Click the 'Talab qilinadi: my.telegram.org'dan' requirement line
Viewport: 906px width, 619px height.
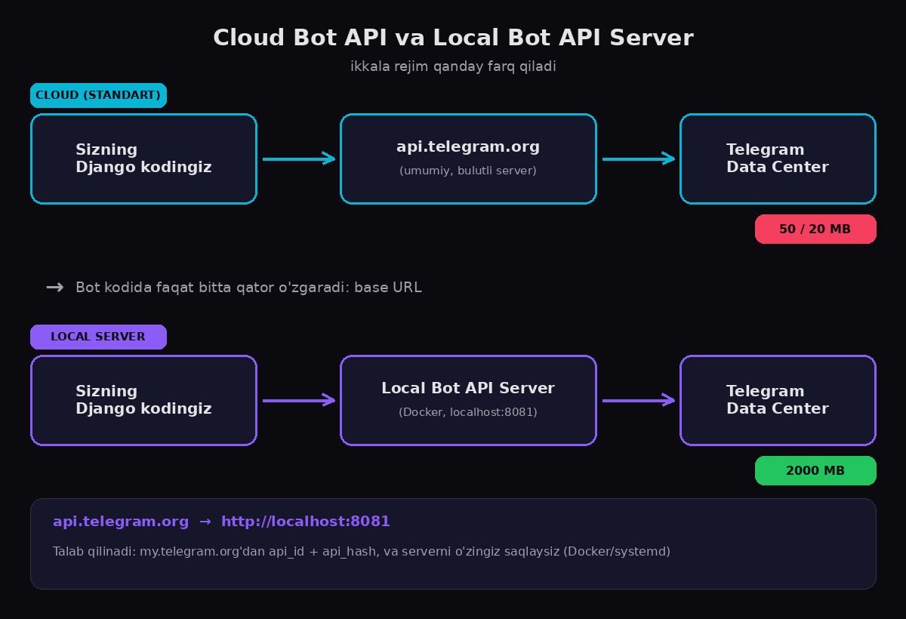362,552
